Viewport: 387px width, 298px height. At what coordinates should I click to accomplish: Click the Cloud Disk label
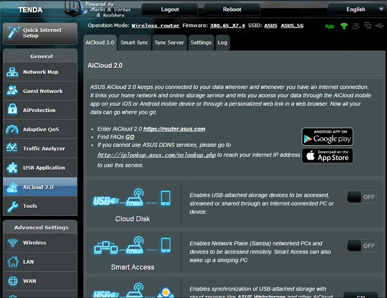pos(133,219)
